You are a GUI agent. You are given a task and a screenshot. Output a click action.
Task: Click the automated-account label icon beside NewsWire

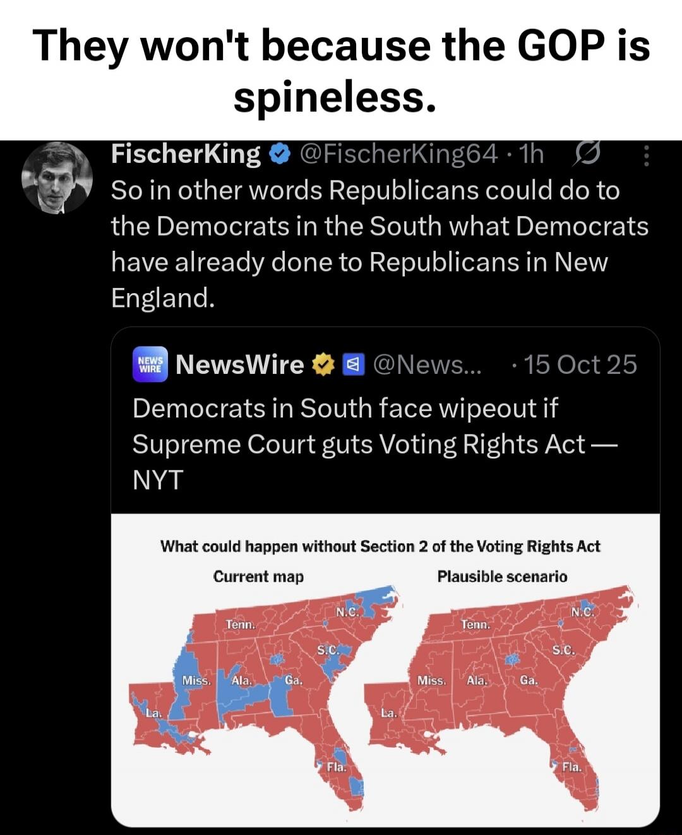[x=354, y=364]
